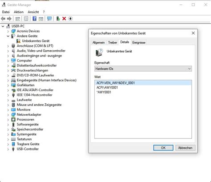Click the action pane toolbar icon beside help
The image size is (211, 182).
41,19
